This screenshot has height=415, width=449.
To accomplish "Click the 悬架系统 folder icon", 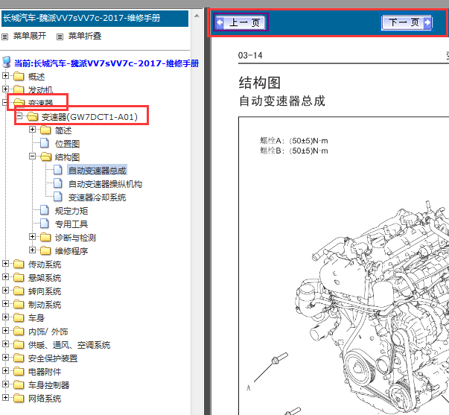I will 19,277.
